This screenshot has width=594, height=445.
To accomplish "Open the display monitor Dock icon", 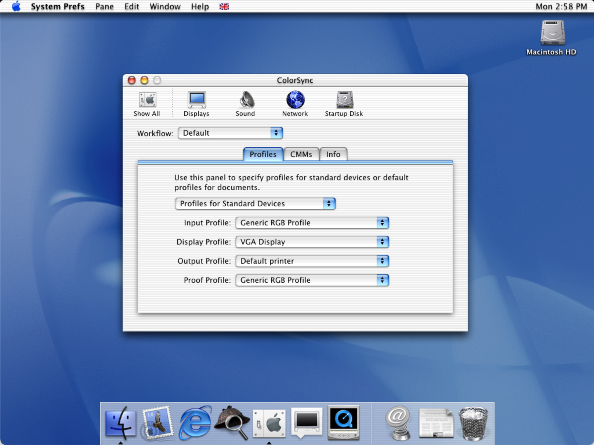I will click(307, 423).
